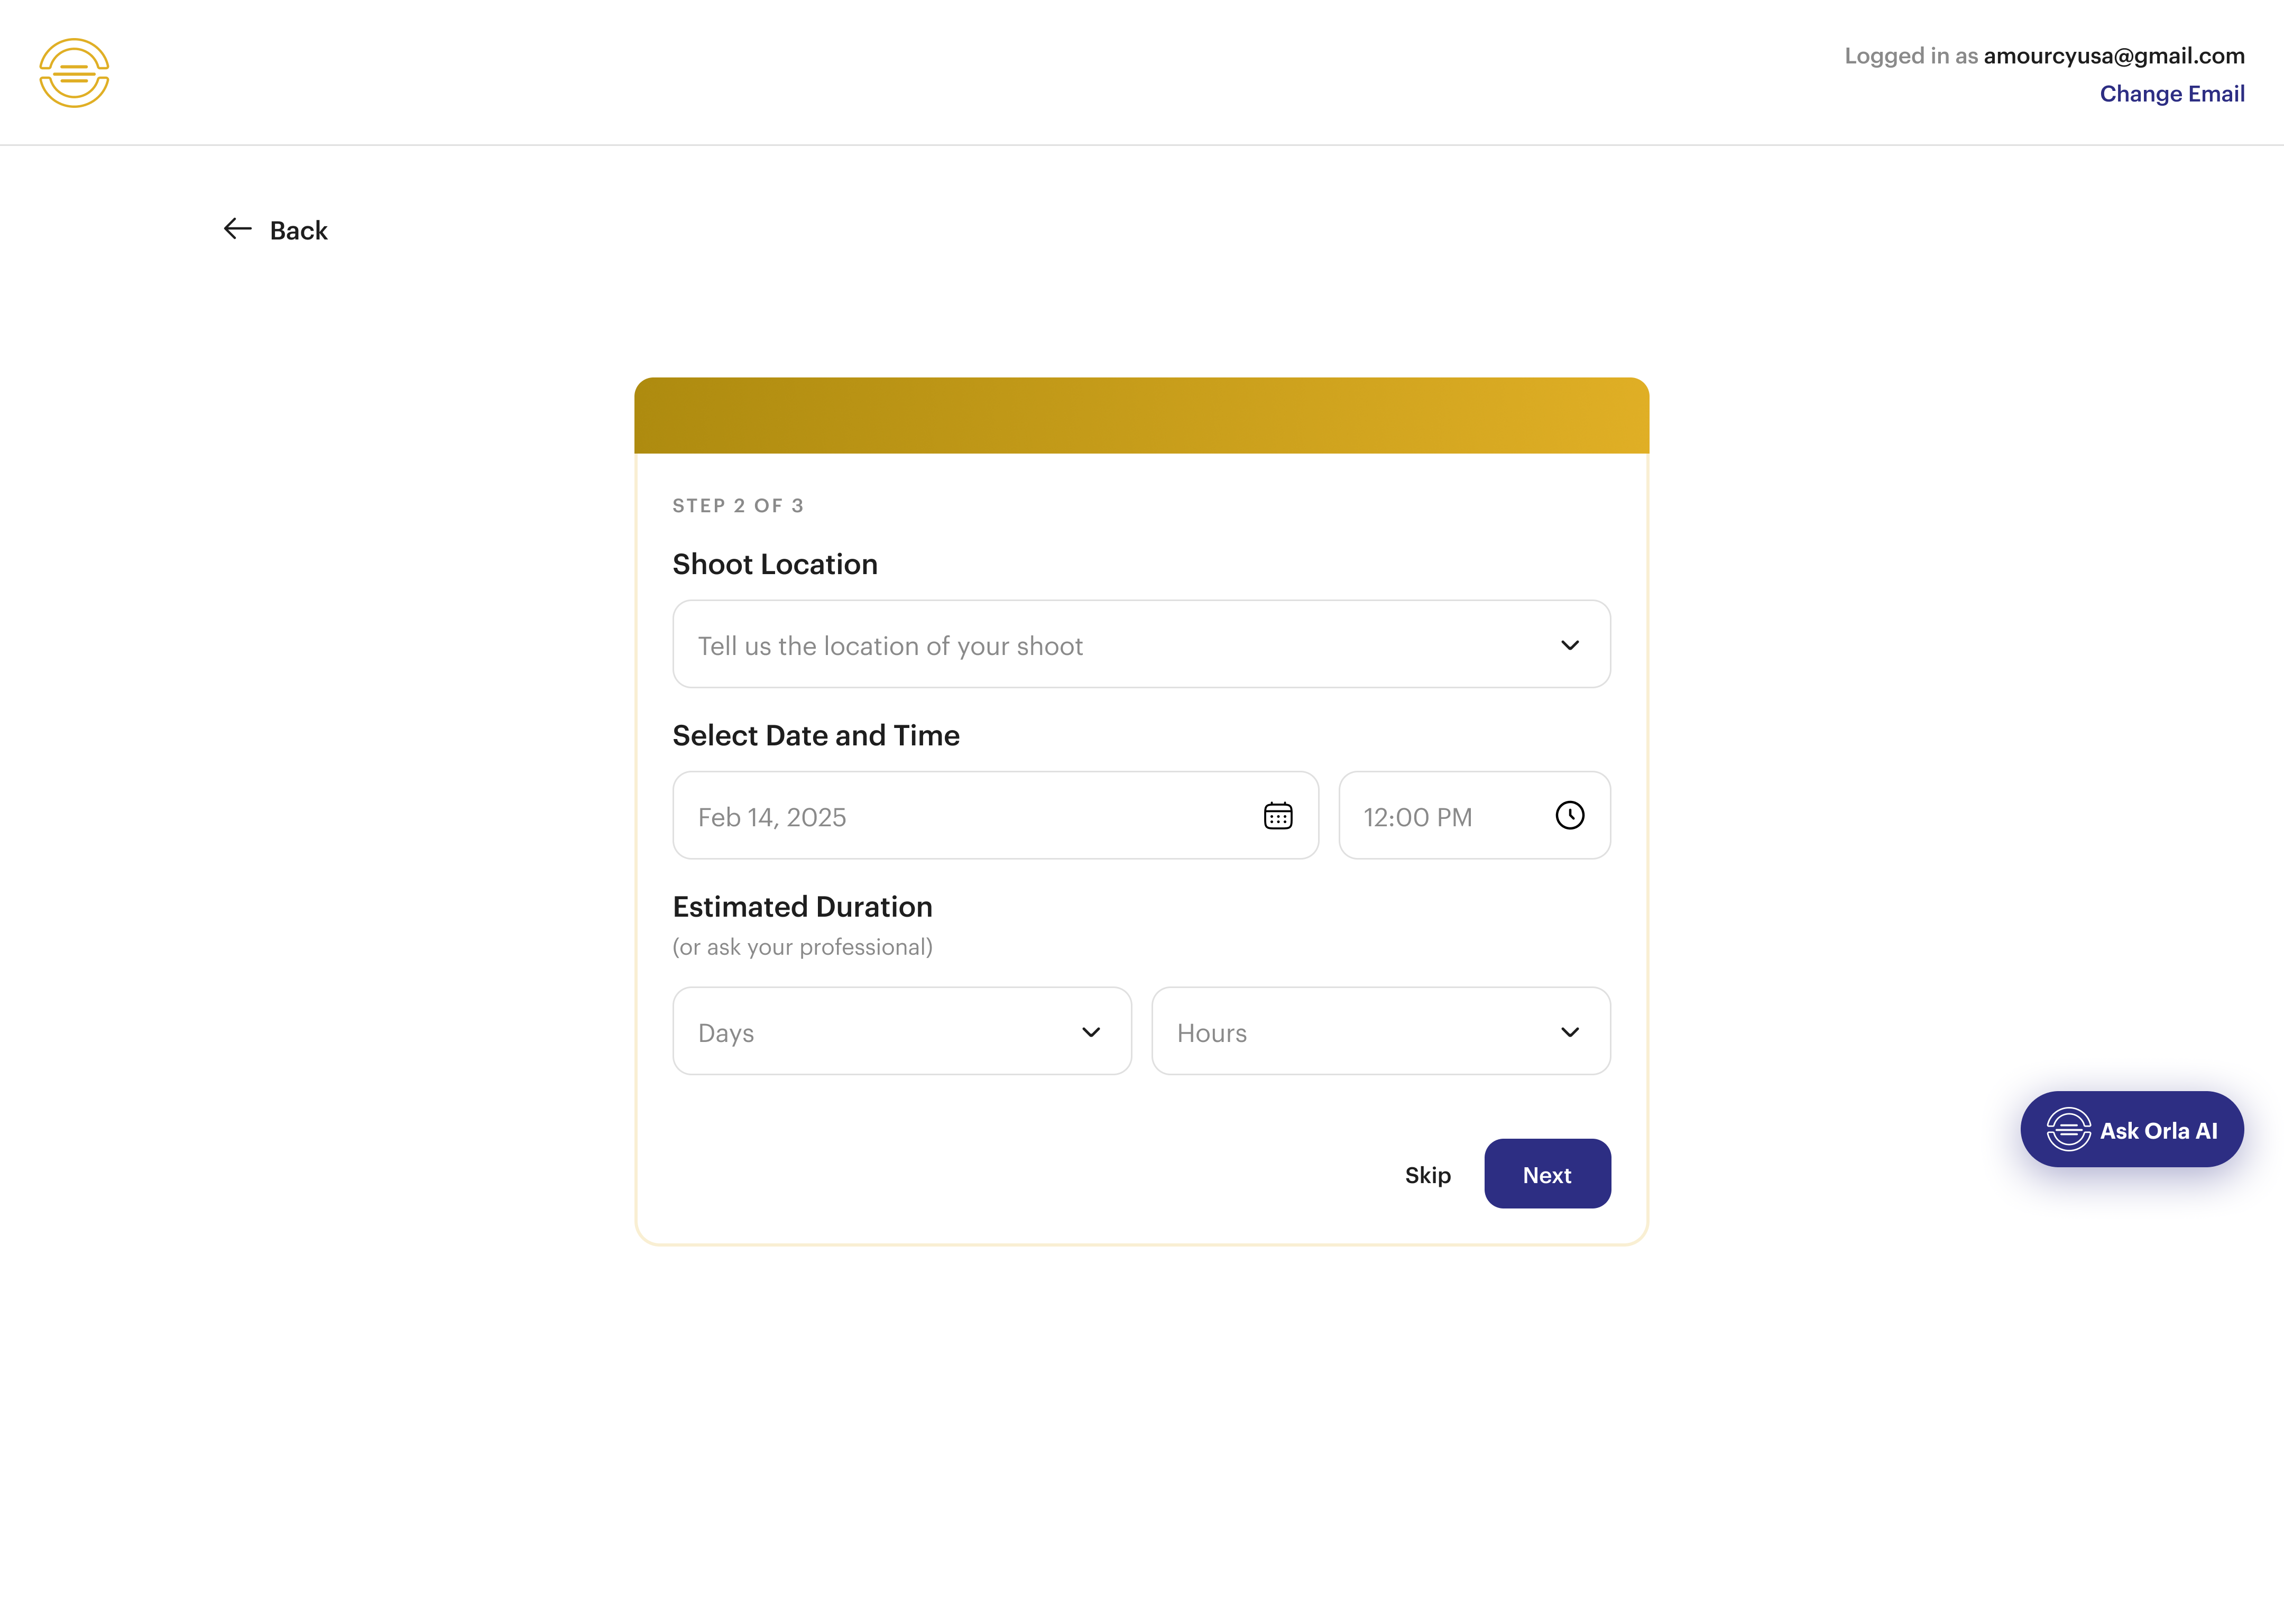Select the Feb 14, 2025 date field
This screenshot has height=1624, width=2284.
996,816
